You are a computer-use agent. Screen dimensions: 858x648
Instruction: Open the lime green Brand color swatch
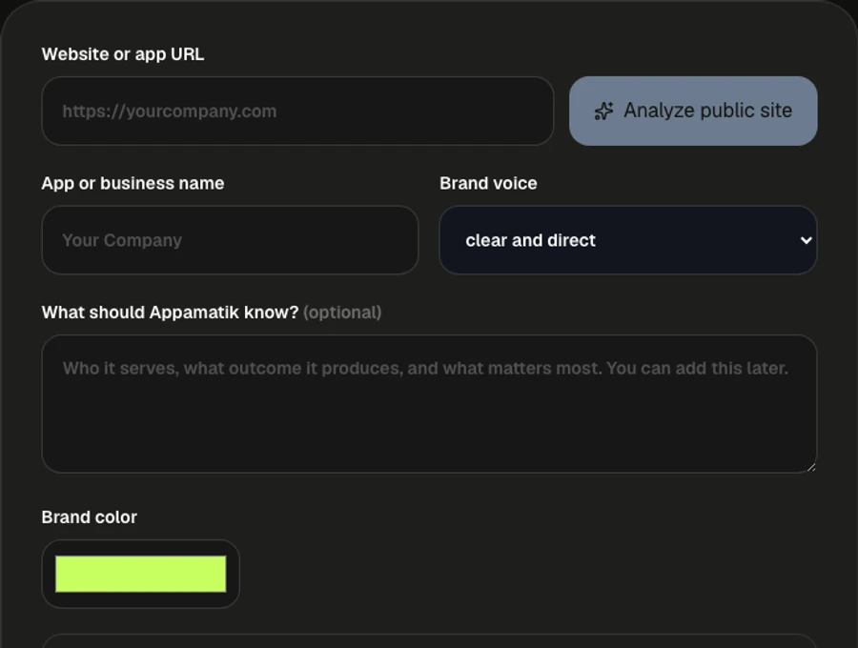click(x=141, y=574)
